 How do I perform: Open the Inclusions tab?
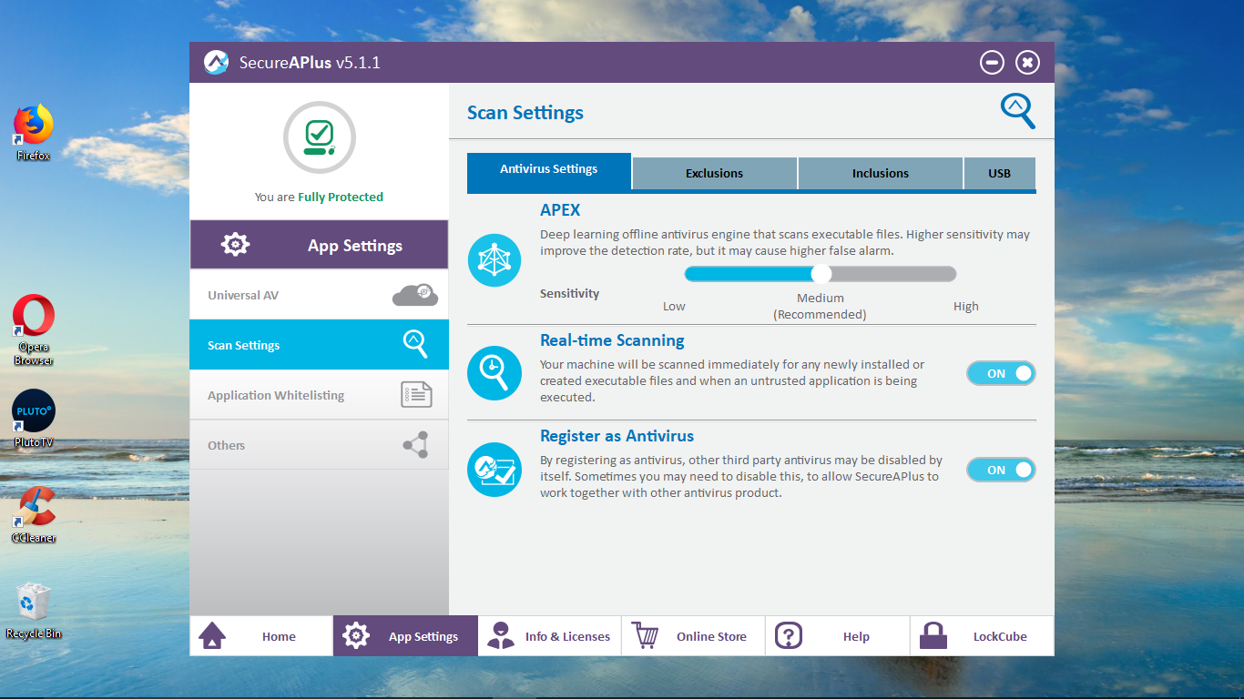[x=881, y=173]
